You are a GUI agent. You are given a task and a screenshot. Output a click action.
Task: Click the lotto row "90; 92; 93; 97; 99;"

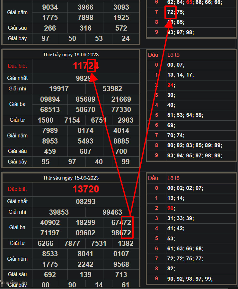click(190, 279)
